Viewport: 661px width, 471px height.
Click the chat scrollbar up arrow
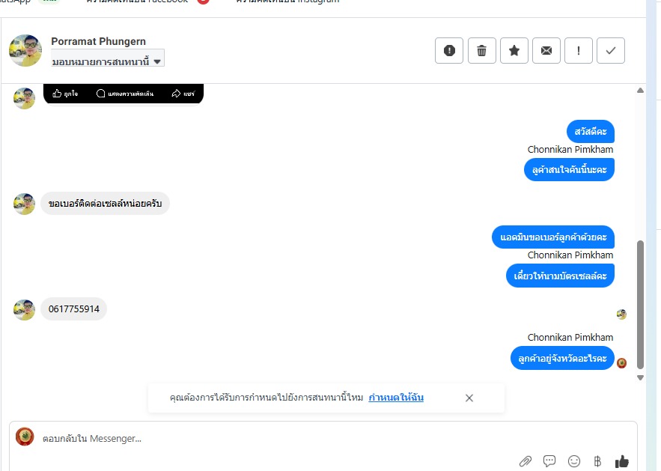(640, 91)
